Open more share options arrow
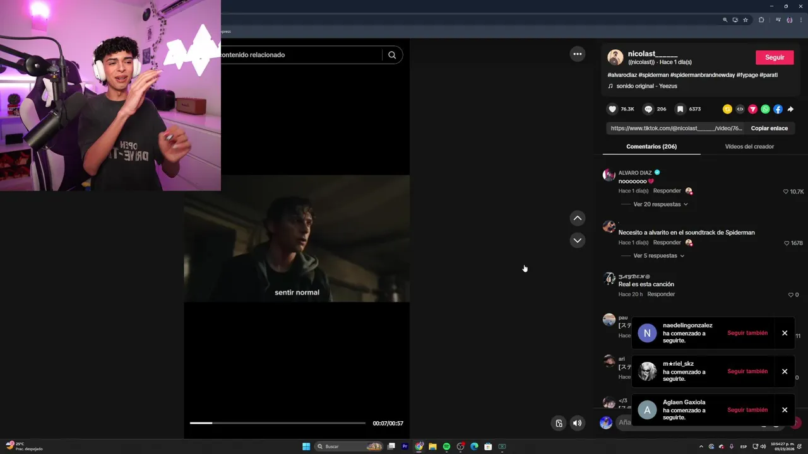Viewport: 808px width, 454px height. 790,109
